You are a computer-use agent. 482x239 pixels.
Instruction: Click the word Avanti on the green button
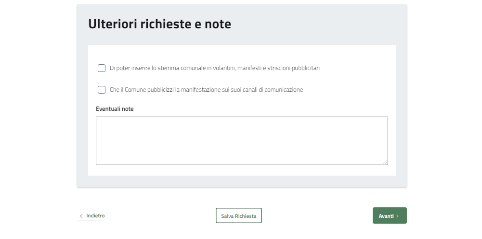pos(386,216)
